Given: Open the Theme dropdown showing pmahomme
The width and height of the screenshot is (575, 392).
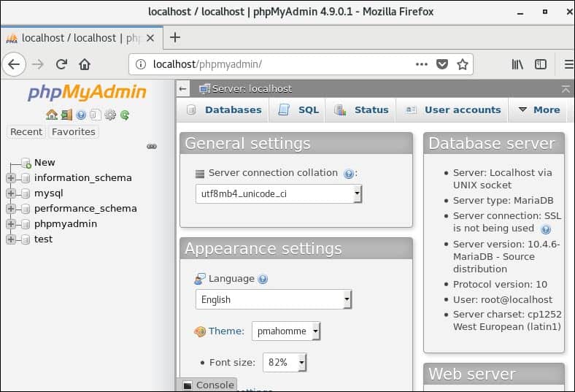Looking at the screenshot, I should [x=286, y=331].
